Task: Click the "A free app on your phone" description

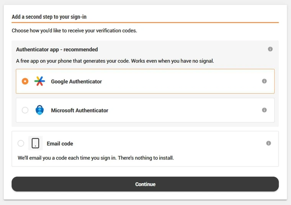Action: (115, 61)
